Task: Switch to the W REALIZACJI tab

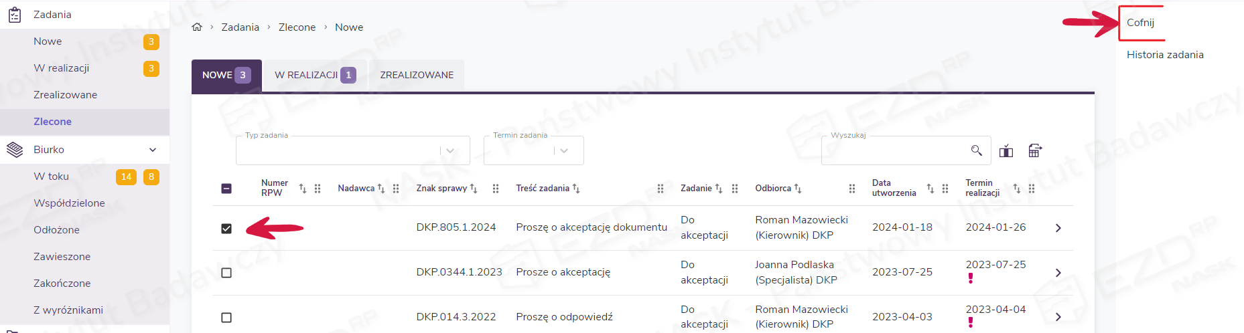Action: 314,75
